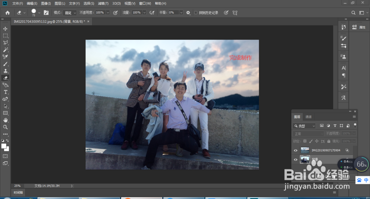Image resolution: width=370 pixels, height=199 pixels.
Task: Reset default foreground and background colors
Action: pos(3,141)
